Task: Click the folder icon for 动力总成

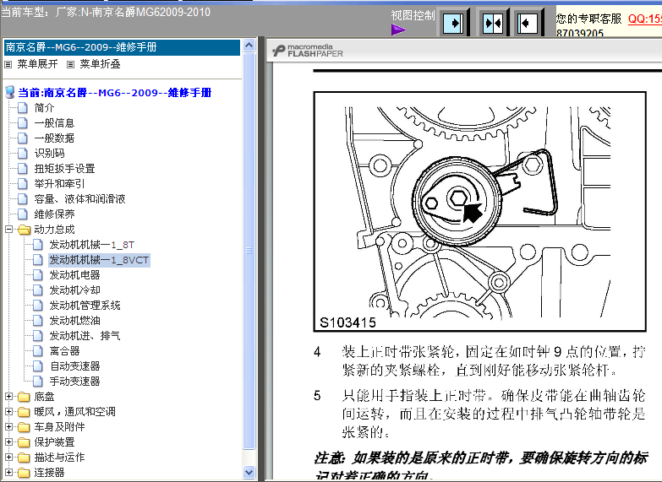Action: point(23,230)
